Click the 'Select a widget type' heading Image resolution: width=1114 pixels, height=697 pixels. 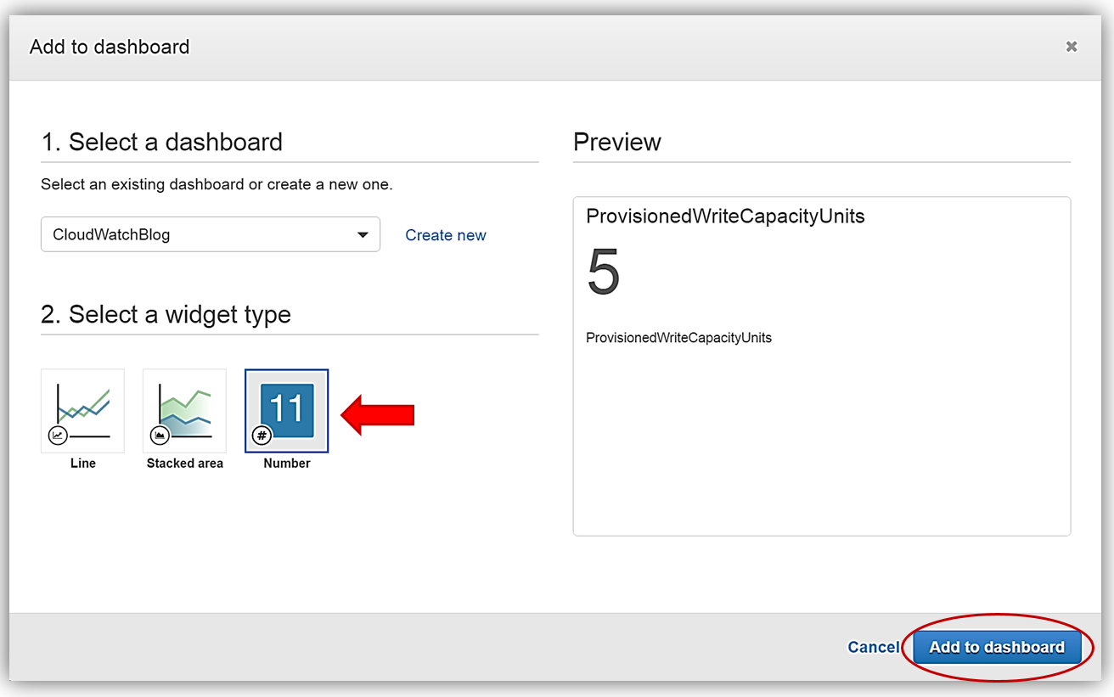tap(166, 315)
